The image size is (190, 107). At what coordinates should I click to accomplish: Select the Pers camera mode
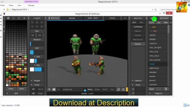click(90, 89)
